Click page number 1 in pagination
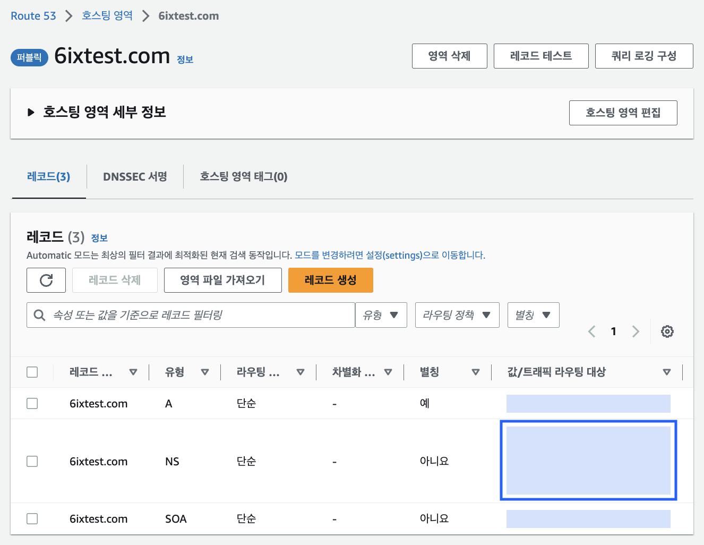Screen dimensions: 704x545 point(614,331)
